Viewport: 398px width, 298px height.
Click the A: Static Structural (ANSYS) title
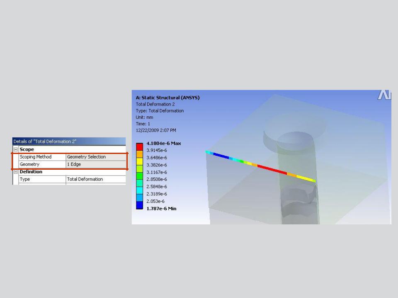click(x=167, y=98)
